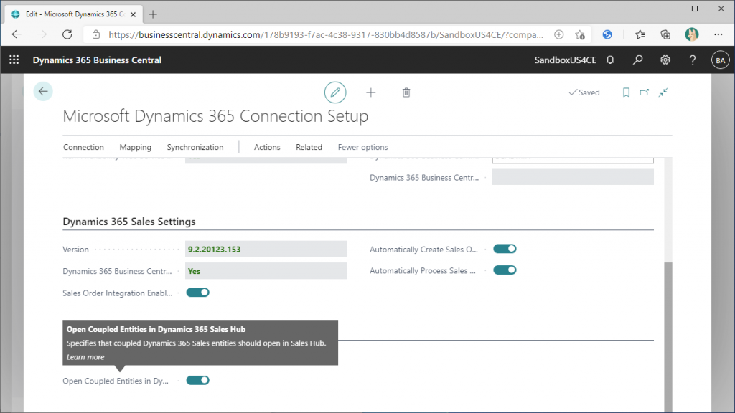Open browser collections icon
Viewport: 735px width, 413px height.
[x=665, y=34]
